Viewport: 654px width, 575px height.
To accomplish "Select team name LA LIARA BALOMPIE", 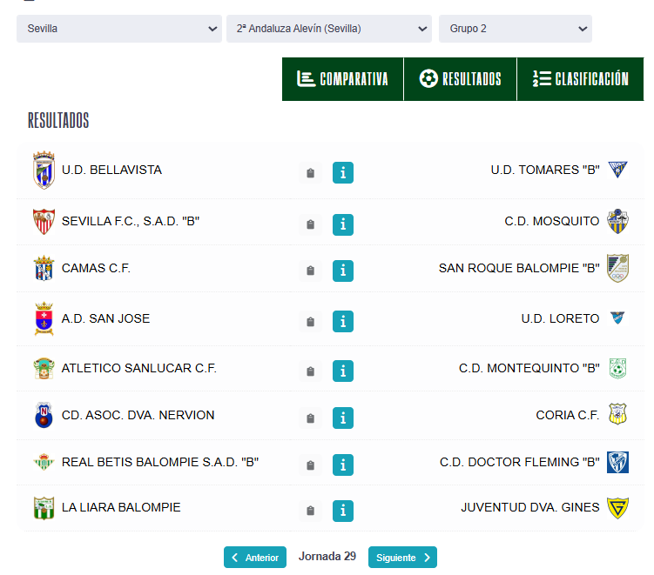I will [121, 507].
